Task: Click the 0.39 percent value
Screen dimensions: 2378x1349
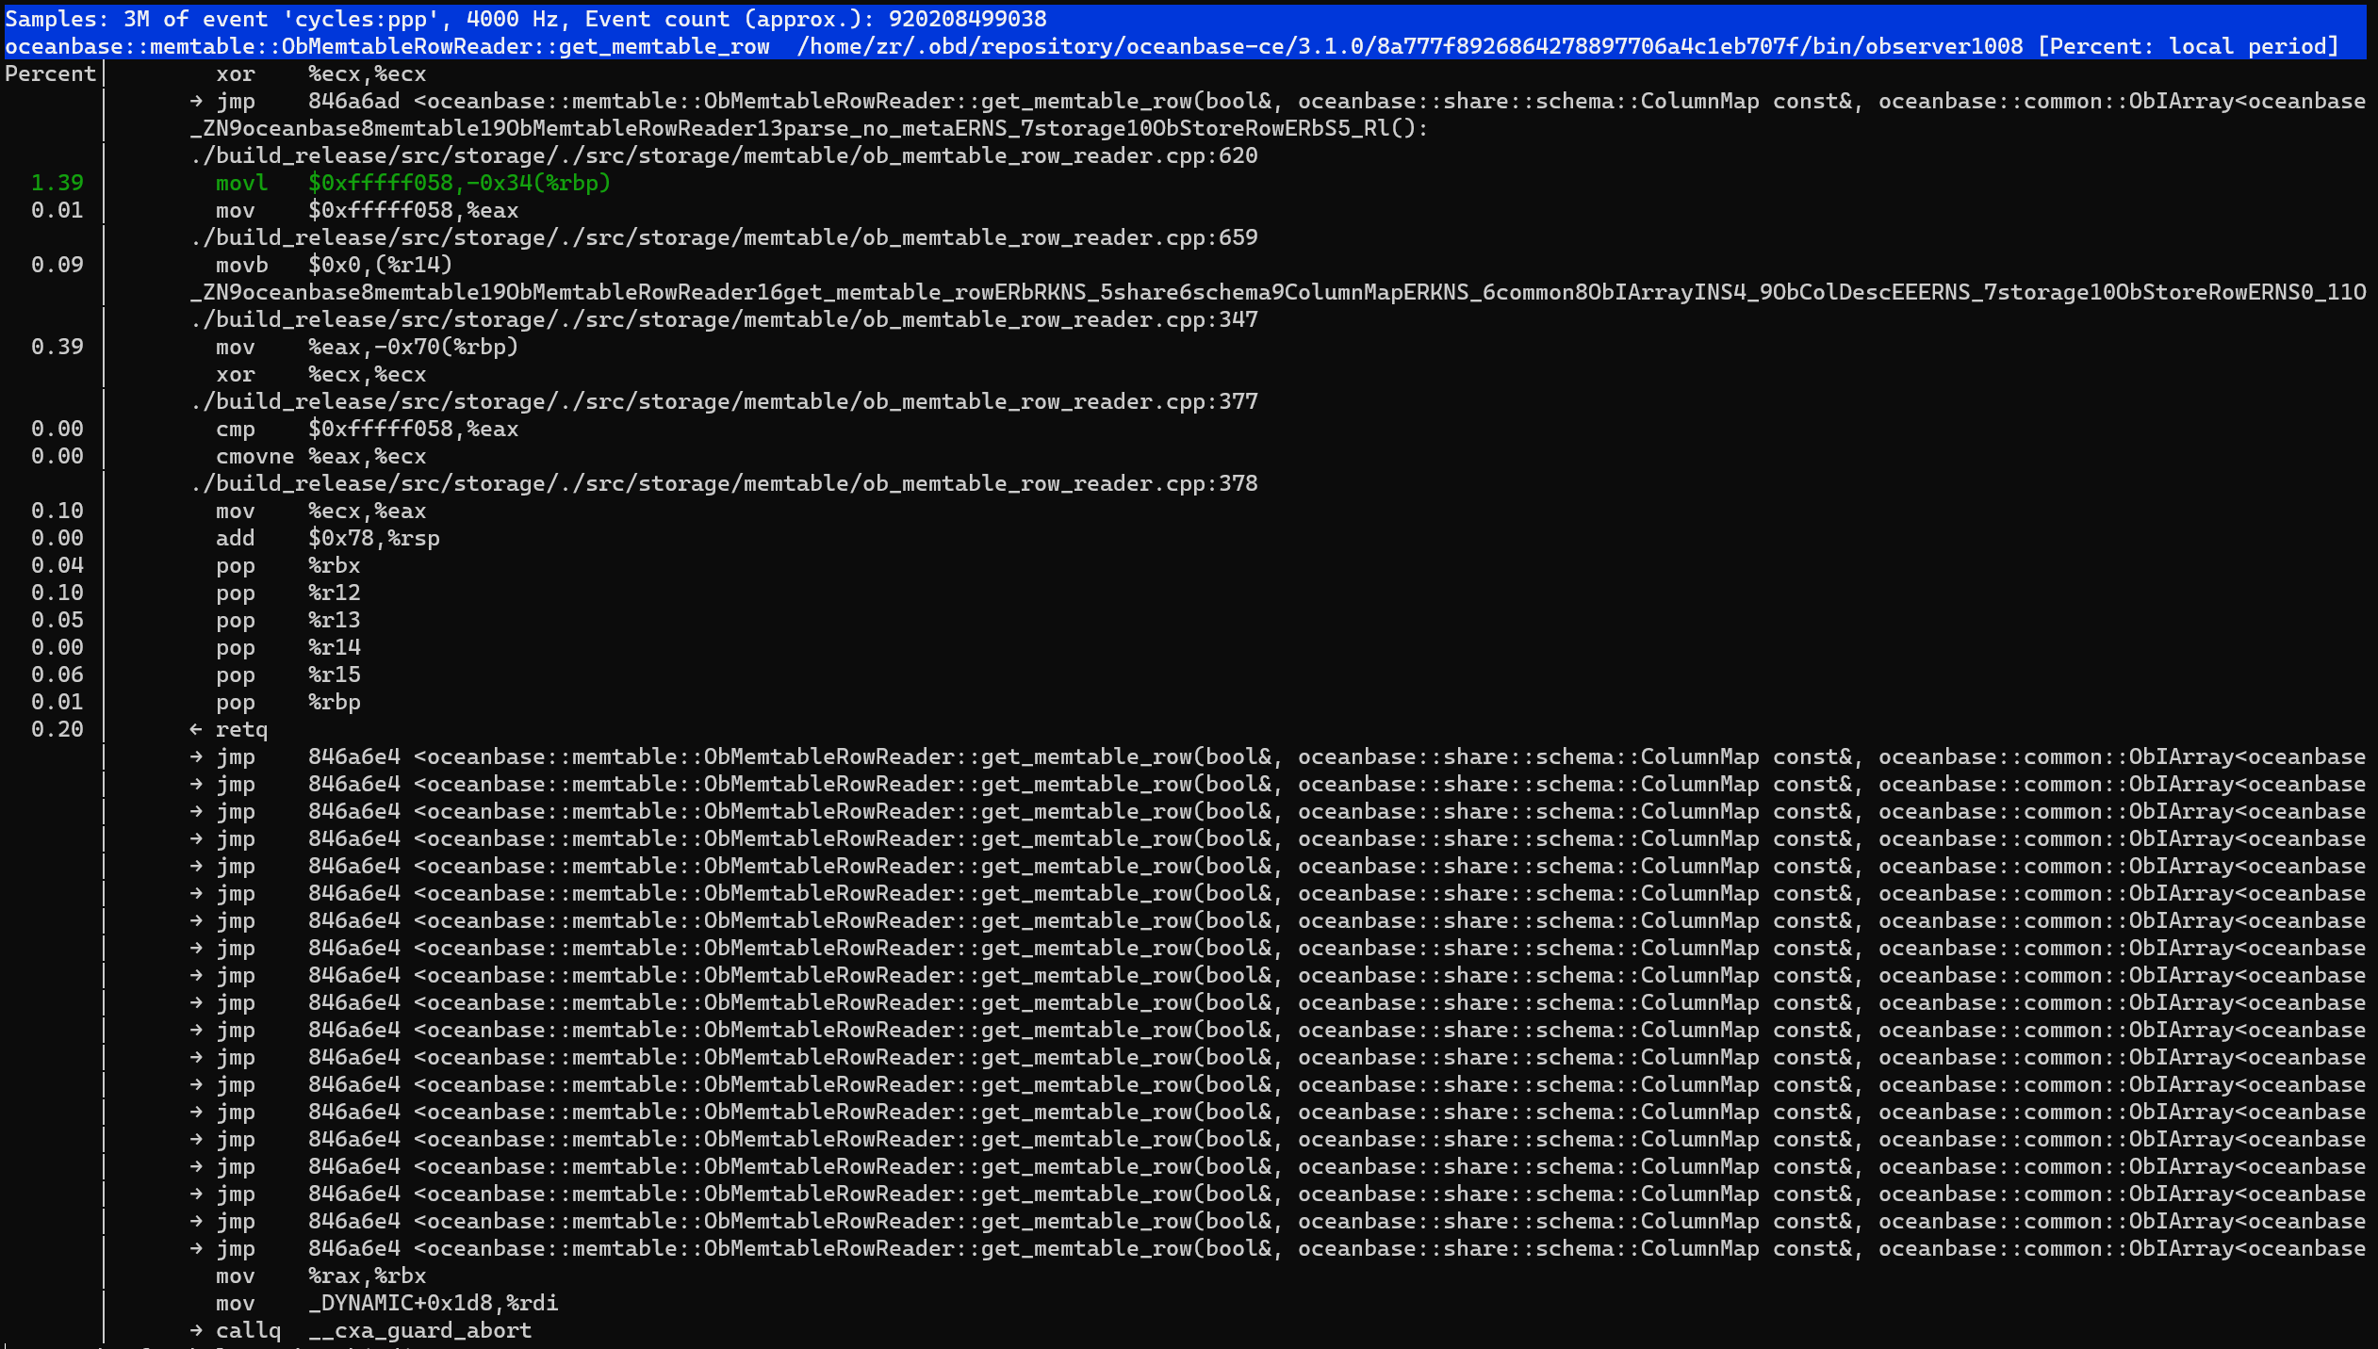Action: click(x=57, y=347)
